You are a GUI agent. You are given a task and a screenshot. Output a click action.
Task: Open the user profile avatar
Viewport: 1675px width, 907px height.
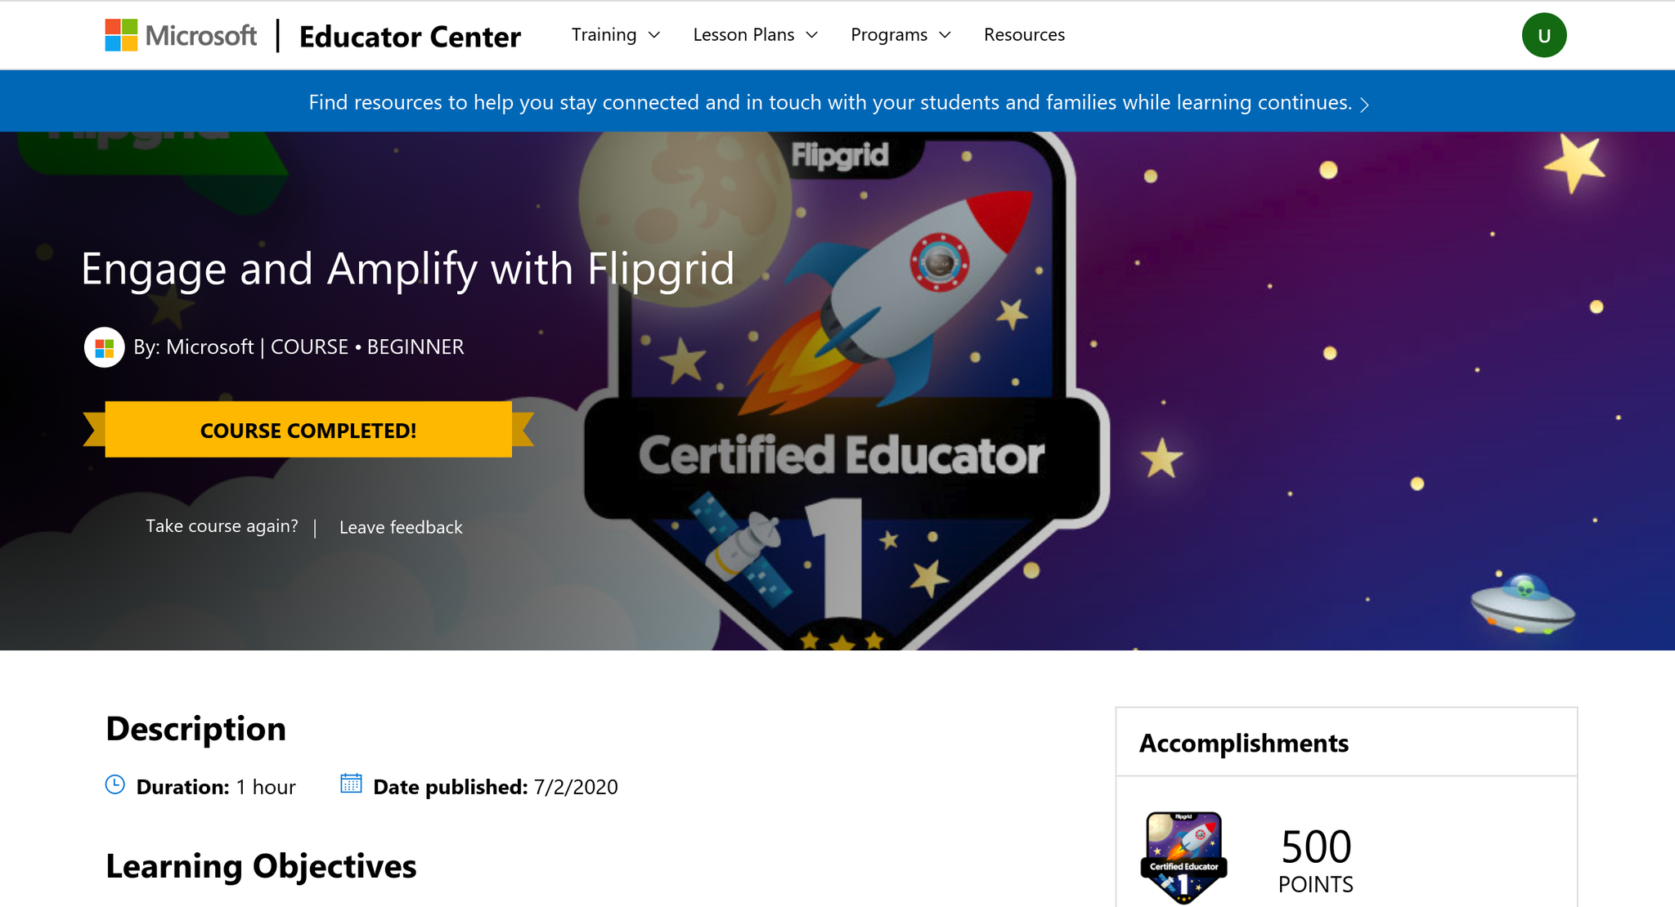click(1543, 35)
